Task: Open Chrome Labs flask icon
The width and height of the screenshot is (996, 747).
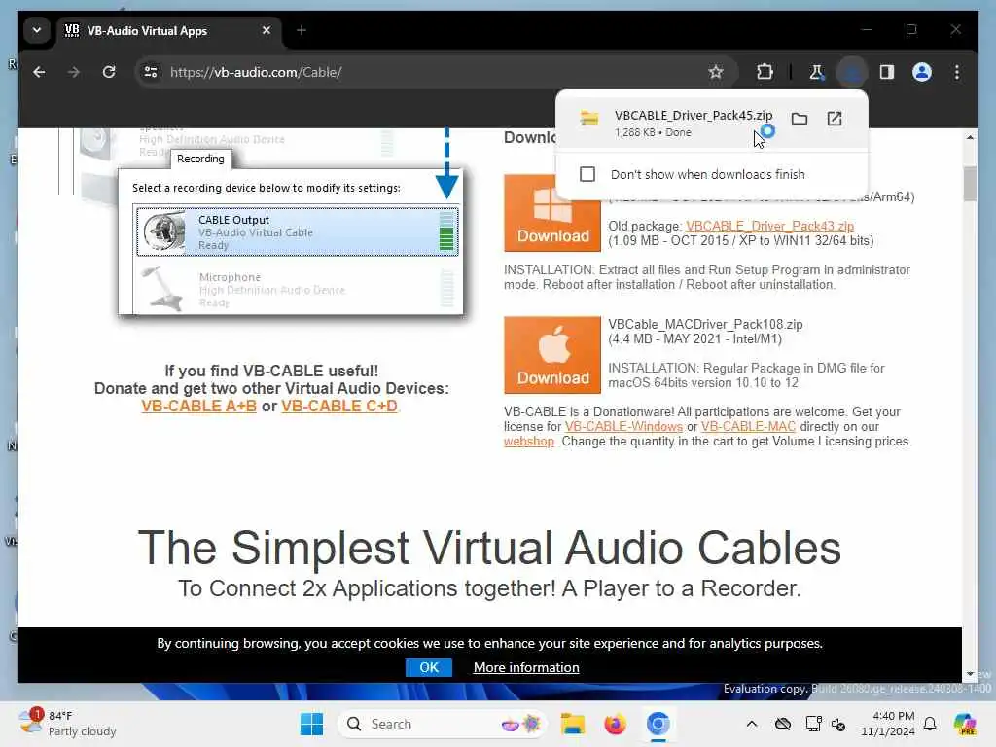Action: click(x=816, y=72)
